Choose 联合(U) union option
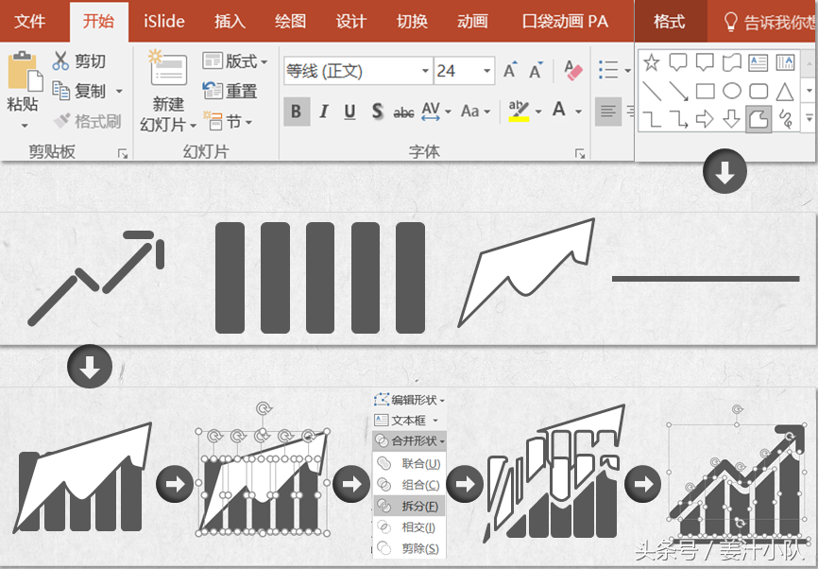The height and width of the screenshot is (569, 818). tap(410, 463)
